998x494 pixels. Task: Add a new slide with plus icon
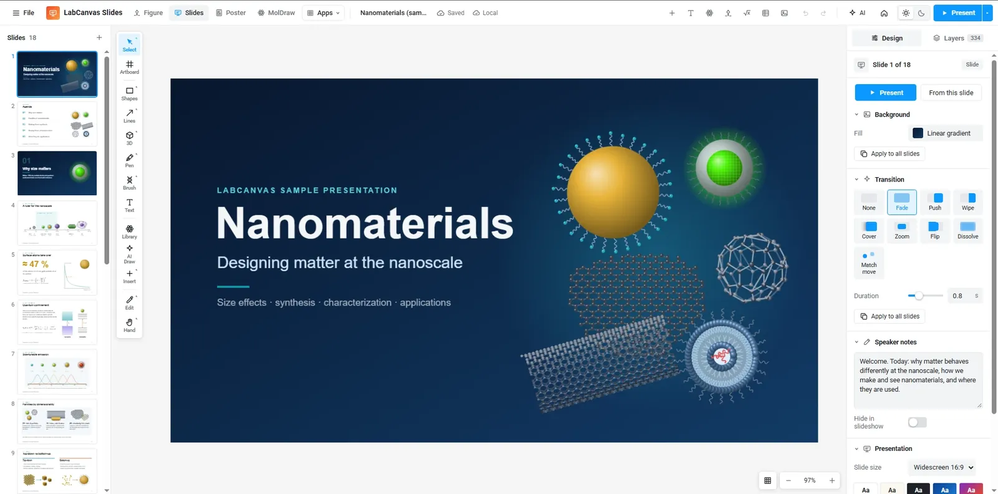(x=99, y=37)
